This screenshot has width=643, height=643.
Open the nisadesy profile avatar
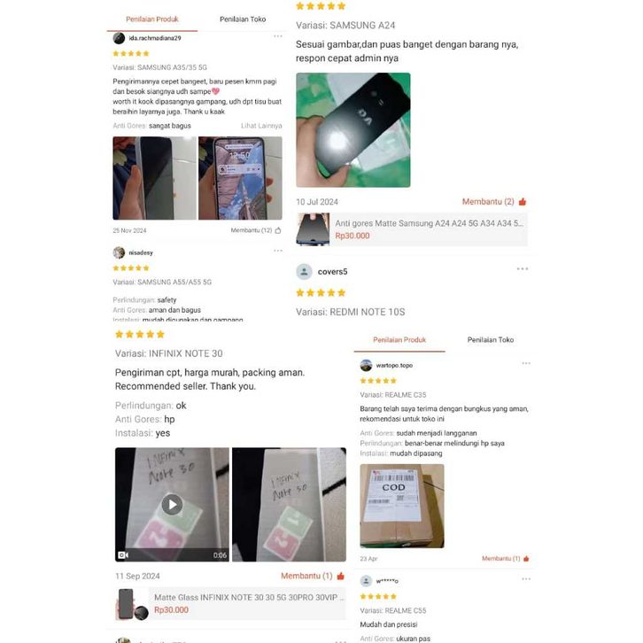pyautogui.click(x=119, y=252)
